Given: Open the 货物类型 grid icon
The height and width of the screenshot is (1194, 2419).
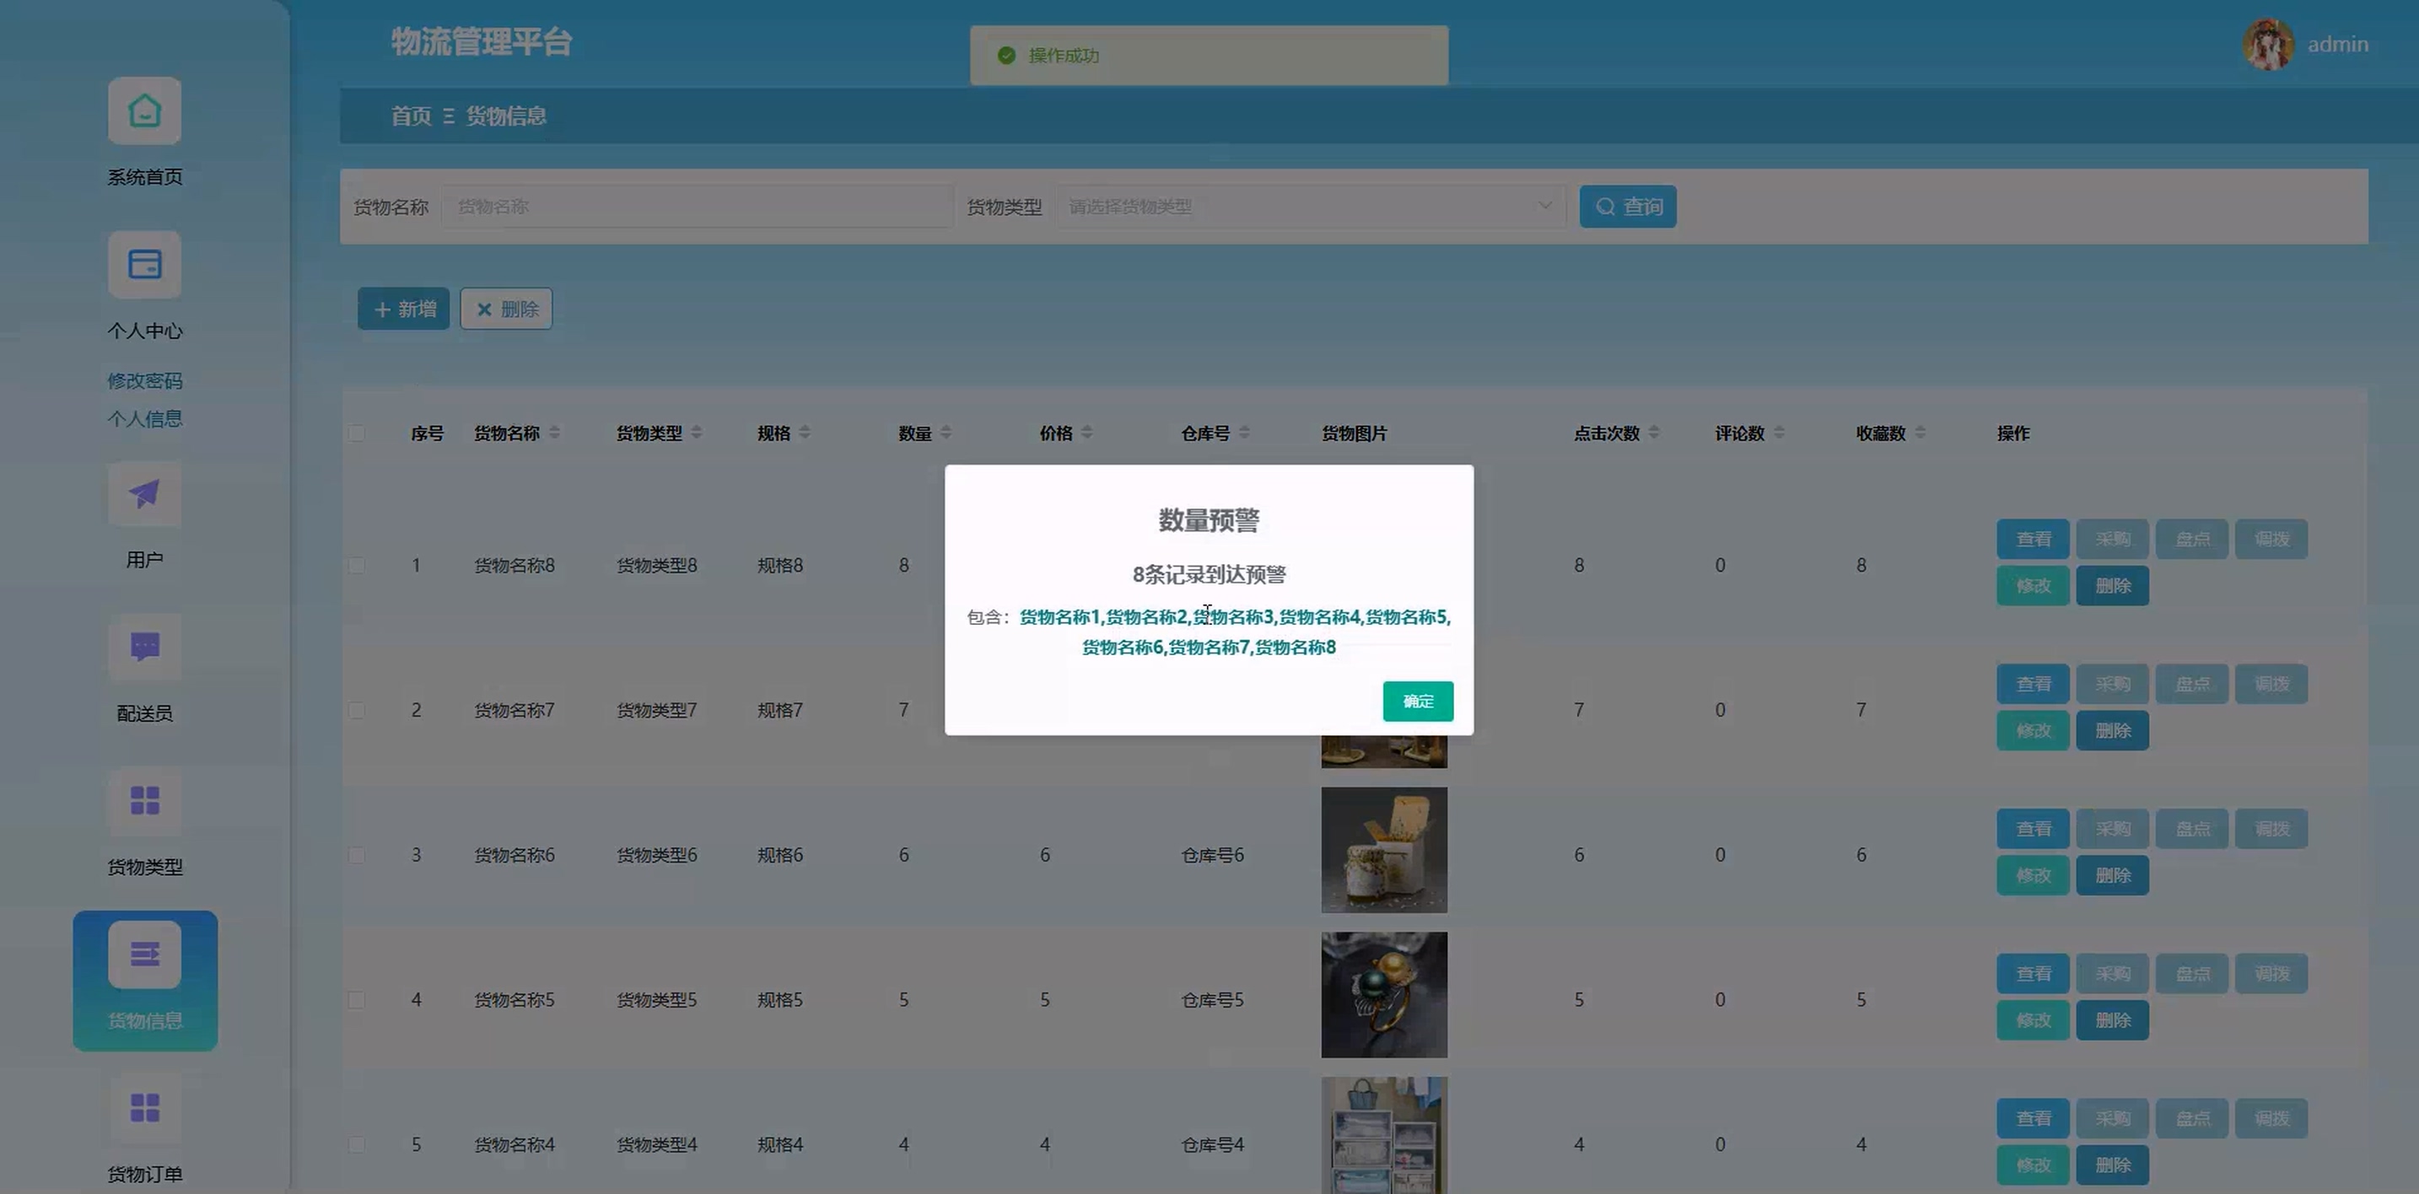Looking at the screenshot, I should 144,801.
